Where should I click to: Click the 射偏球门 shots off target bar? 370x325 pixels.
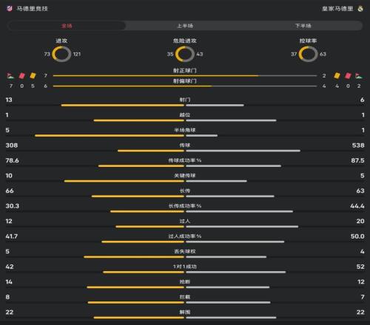coord(185,86)
